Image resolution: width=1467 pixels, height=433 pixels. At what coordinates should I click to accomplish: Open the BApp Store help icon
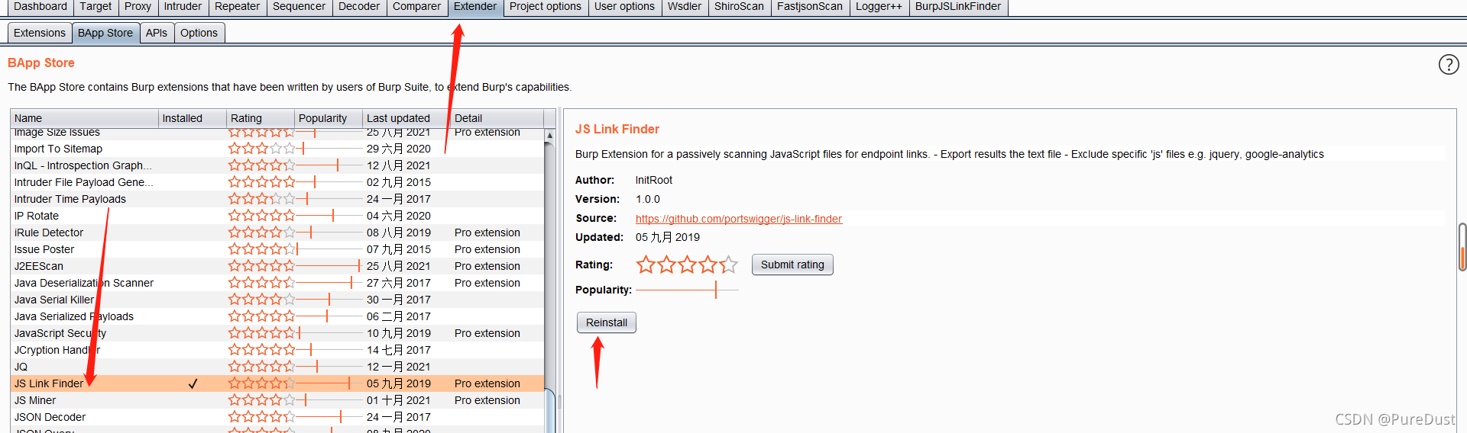(x=1448, y=64)
